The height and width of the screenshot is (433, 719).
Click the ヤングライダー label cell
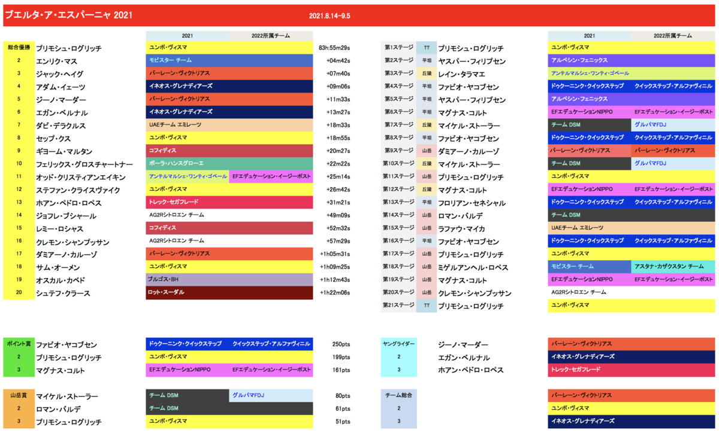tap(398, 344)
